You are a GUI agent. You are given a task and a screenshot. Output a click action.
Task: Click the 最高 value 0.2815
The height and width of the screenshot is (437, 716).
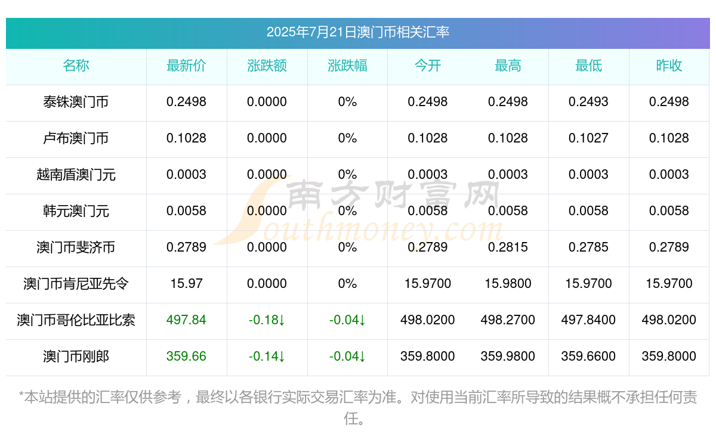(508, 247)
